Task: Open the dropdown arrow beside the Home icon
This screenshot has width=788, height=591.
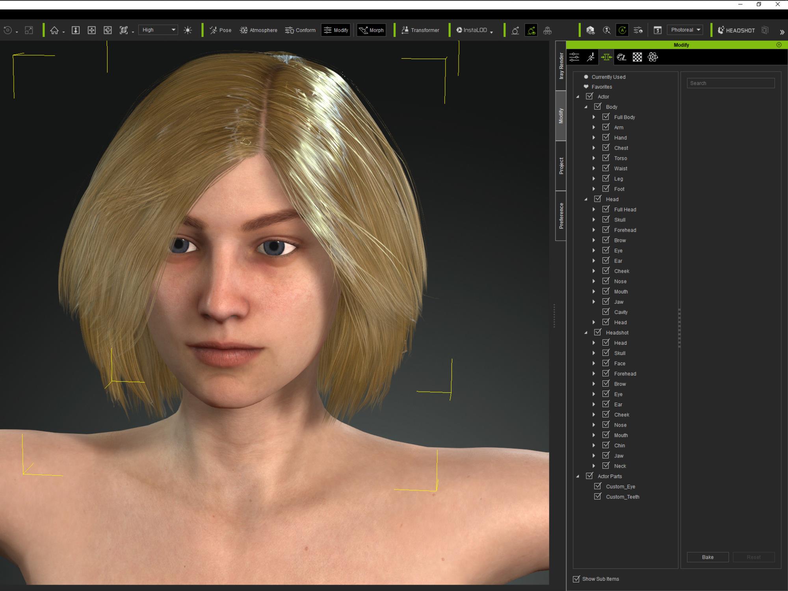Action: (63, 32)
